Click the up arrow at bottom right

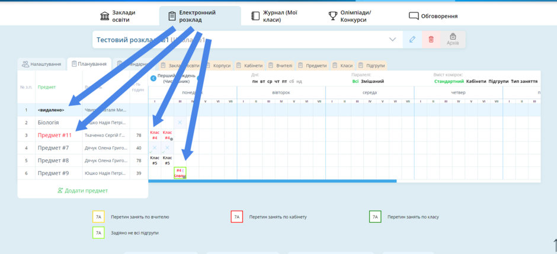pyautogui.click(x=555, y=246)
